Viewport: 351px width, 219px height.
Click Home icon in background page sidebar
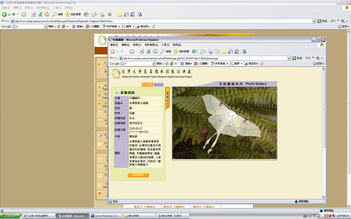[99, 193]
